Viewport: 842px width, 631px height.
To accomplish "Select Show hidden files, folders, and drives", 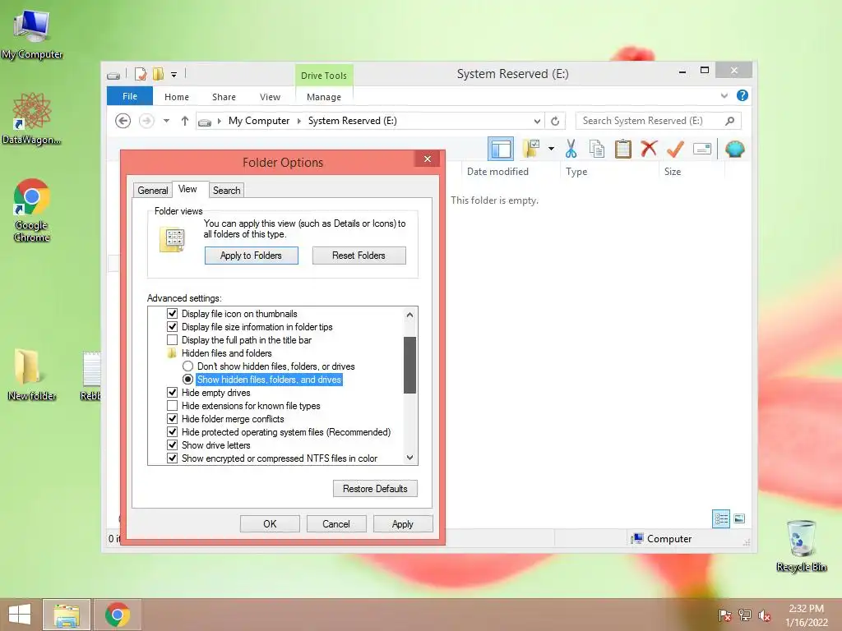I will 188,379.
